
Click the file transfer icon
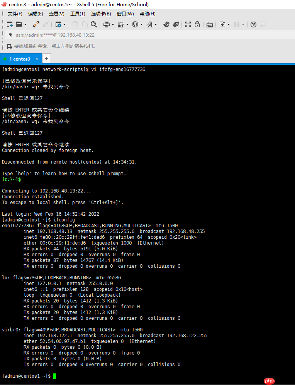[121, 24]
